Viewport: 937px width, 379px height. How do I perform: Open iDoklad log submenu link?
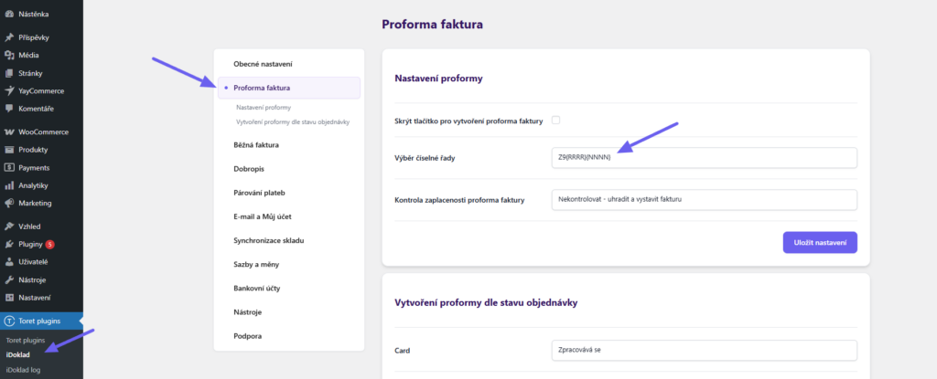pos(23,370)
